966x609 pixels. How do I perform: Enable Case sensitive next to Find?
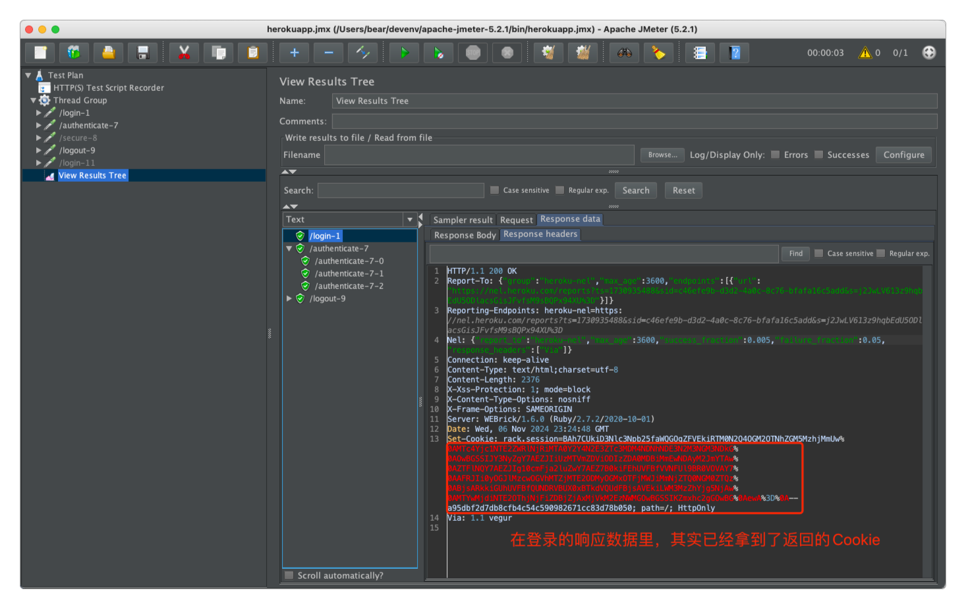point(819,253)
